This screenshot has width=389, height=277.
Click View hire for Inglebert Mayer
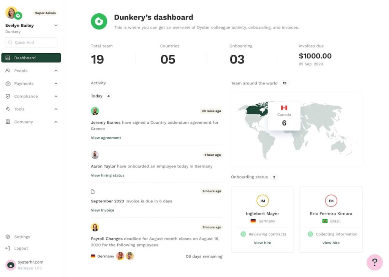262,243
